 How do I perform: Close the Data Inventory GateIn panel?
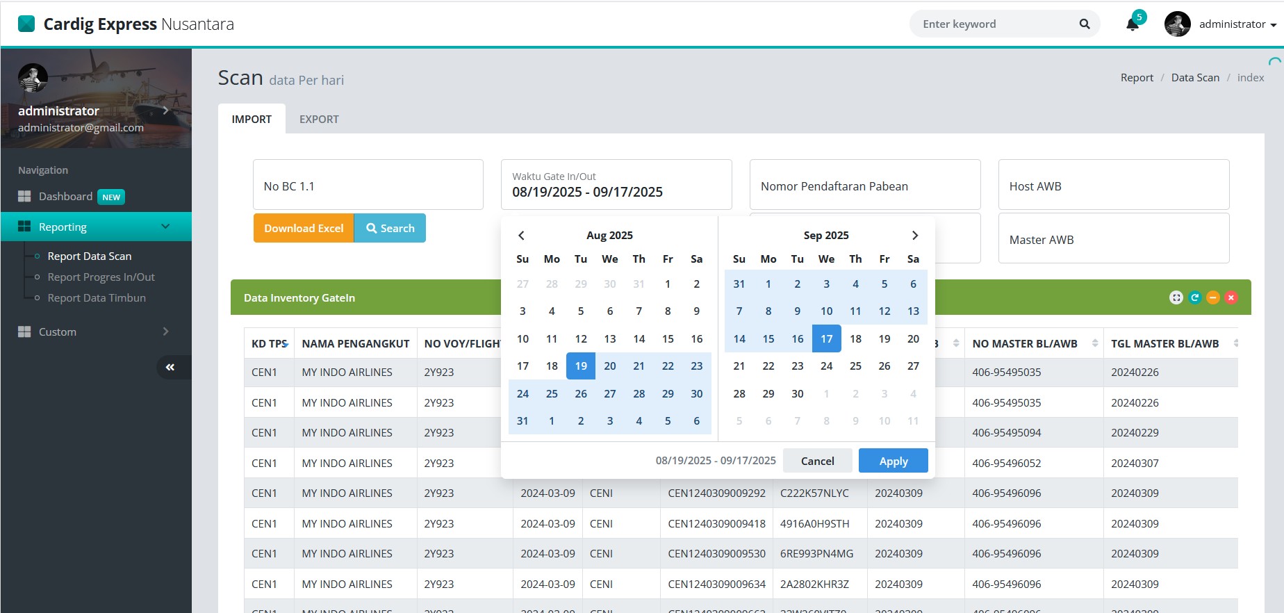[x=1231, y=297]
